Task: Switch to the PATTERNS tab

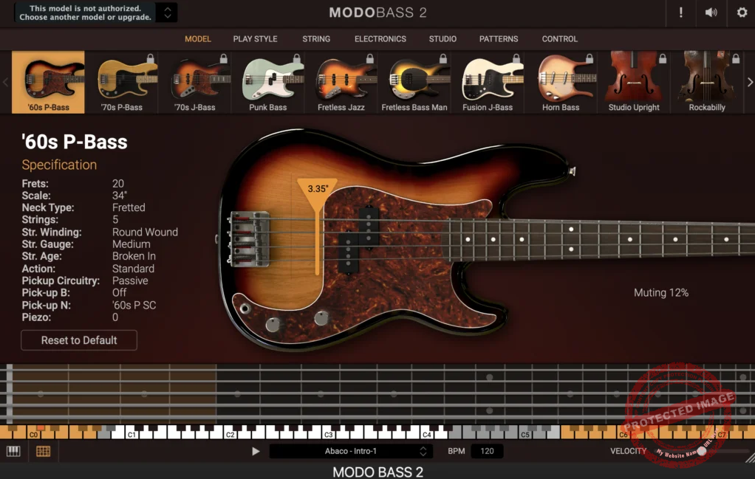Action: pos(499,39)
